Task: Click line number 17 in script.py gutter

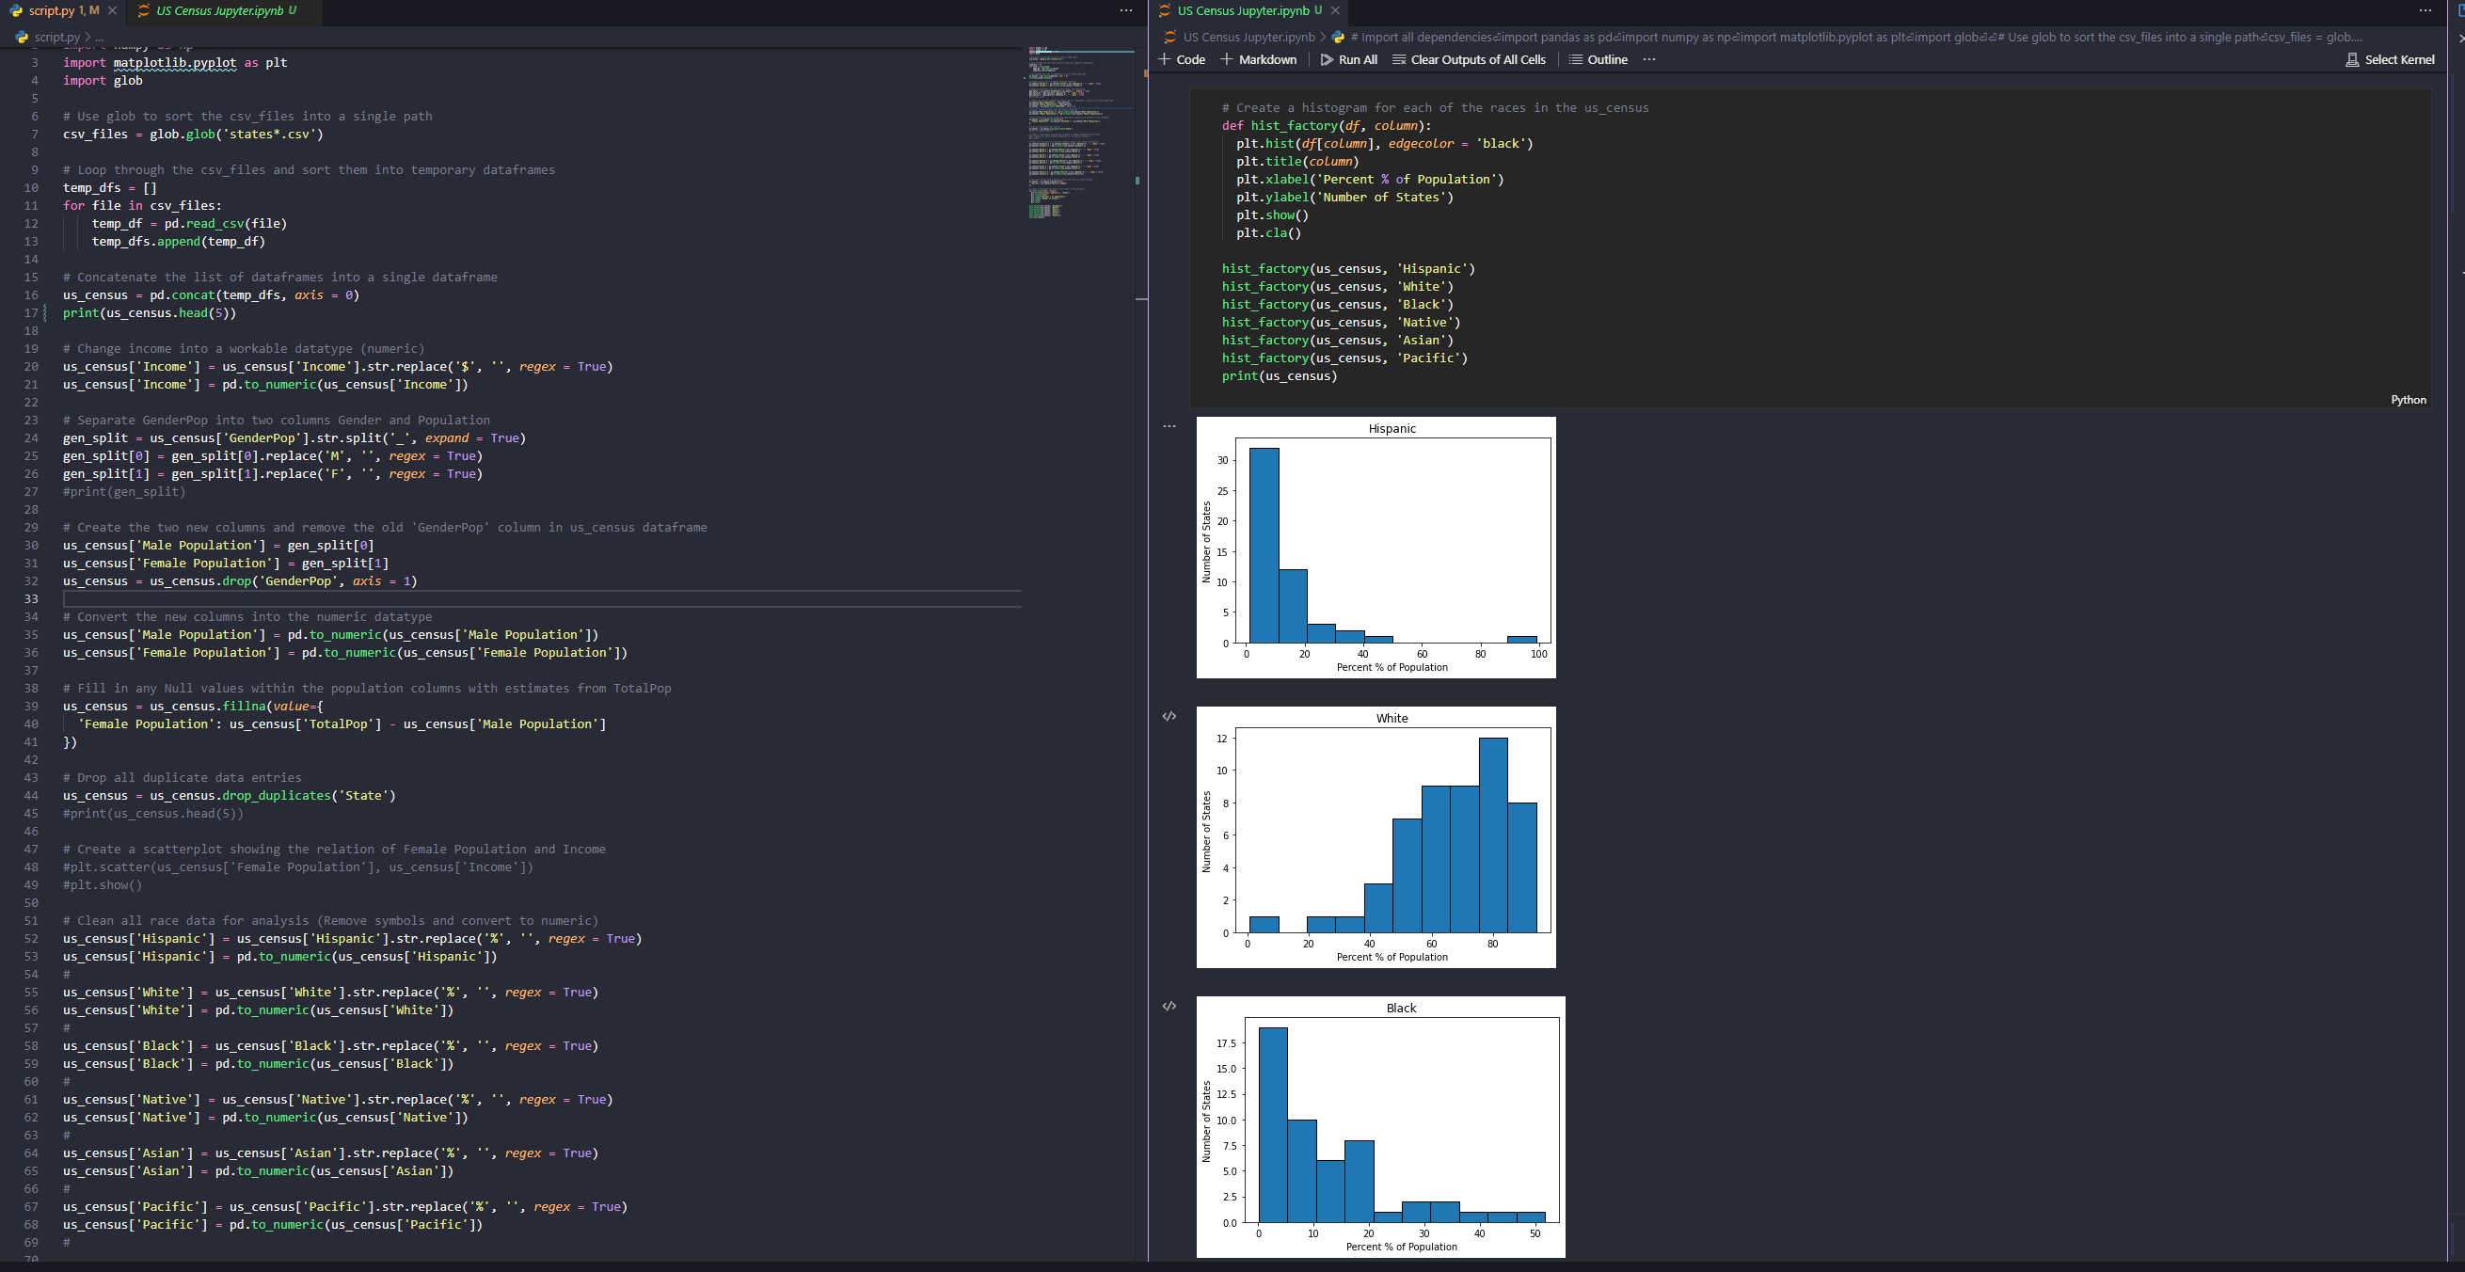Action: 32,313
